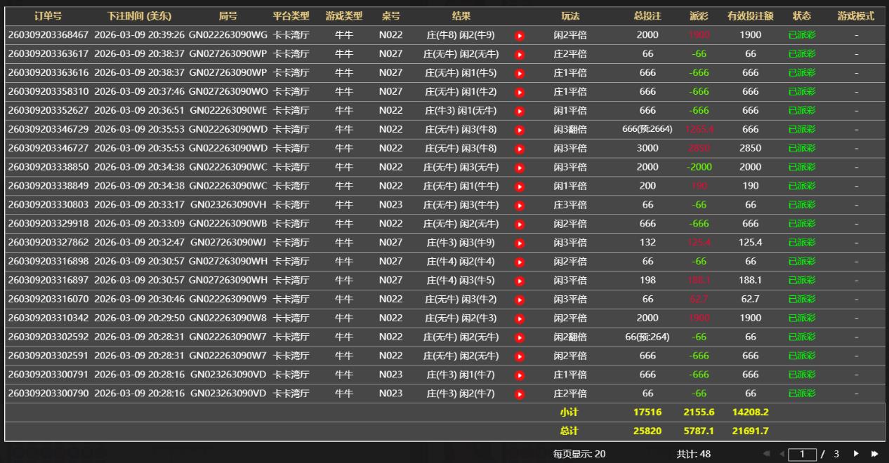Click the 派彩 column header
Viewport: 889px width, 463px height.
pyautogui.click(x=699, y=16)
